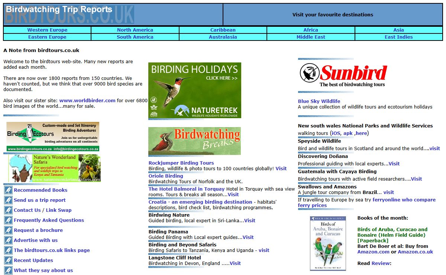Visit the www.worldbirder.com sister site link
Viewport: 446px width, 275px height.
(x=87, y=100)
